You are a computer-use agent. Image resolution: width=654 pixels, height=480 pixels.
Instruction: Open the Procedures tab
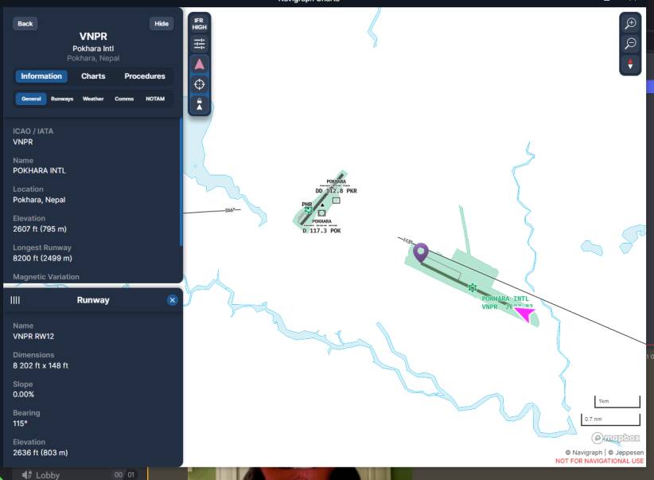coord(145,76)
